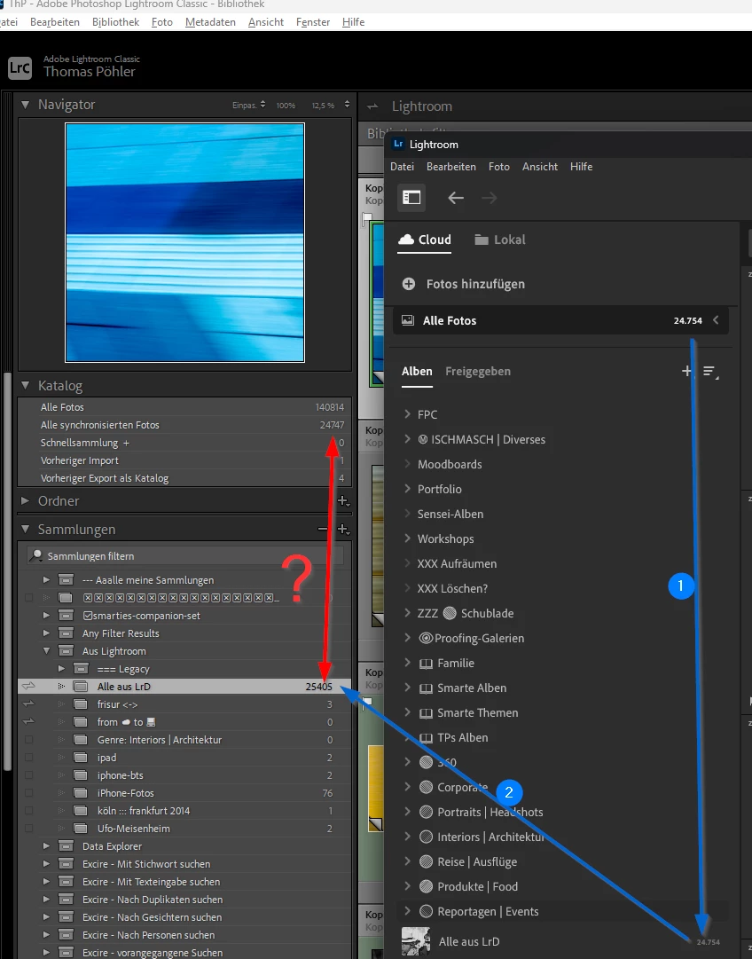
Task: Select Vorheriger Export als Katalog
Action: [184, 477]
